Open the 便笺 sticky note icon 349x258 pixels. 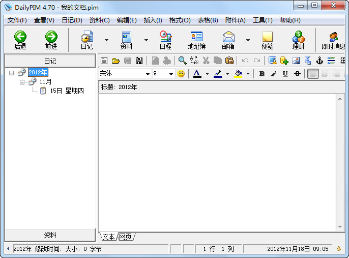267,40
